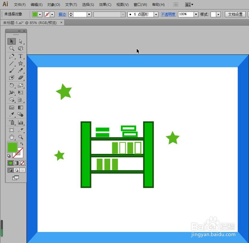Click the stroke weight stepper arrows
Screen dimensions: 249x243
click(71, 15)
